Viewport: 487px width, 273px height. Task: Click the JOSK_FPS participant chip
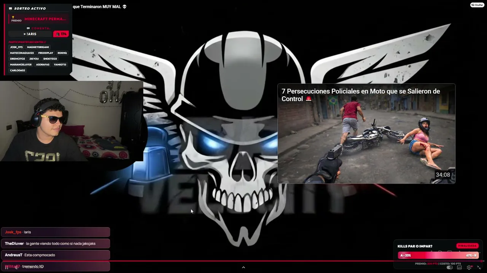(16, 47)
